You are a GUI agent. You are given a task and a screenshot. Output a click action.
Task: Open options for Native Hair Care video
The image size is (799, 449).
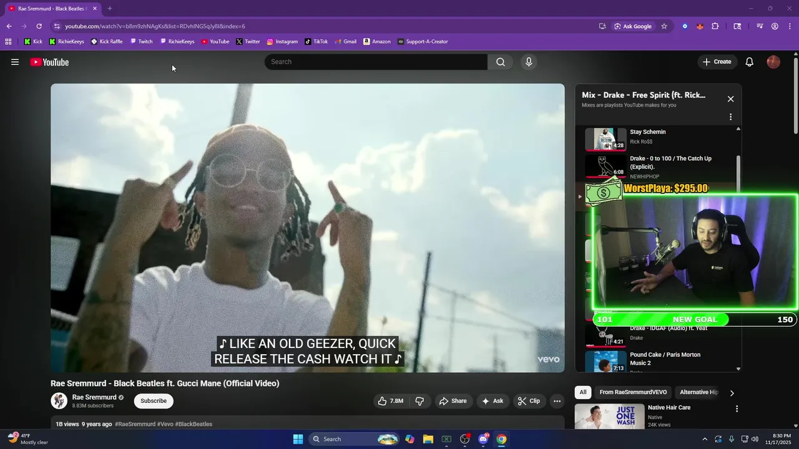737,409
